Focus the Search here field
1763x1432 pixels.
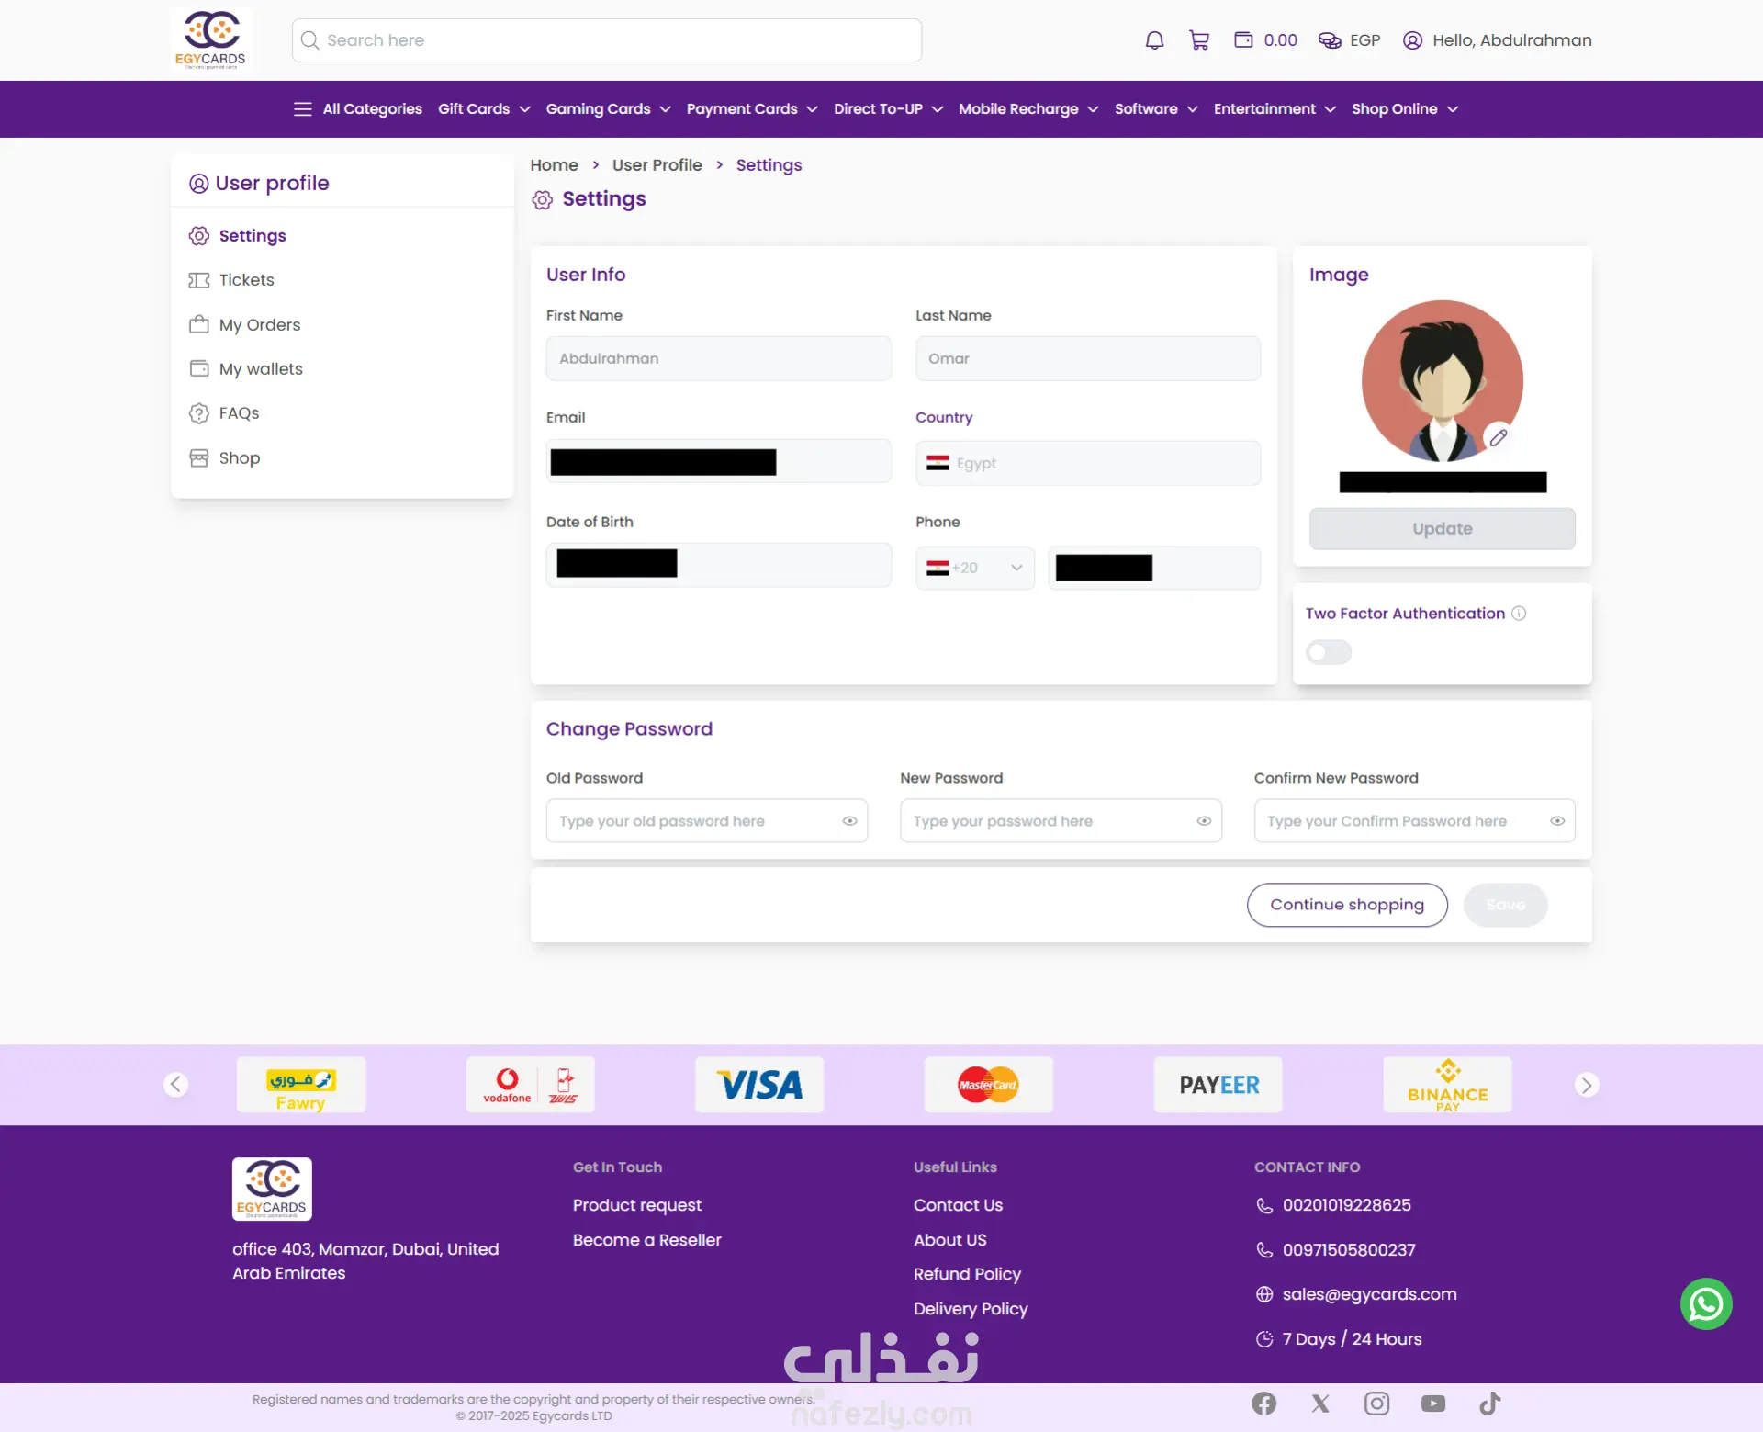606,40
